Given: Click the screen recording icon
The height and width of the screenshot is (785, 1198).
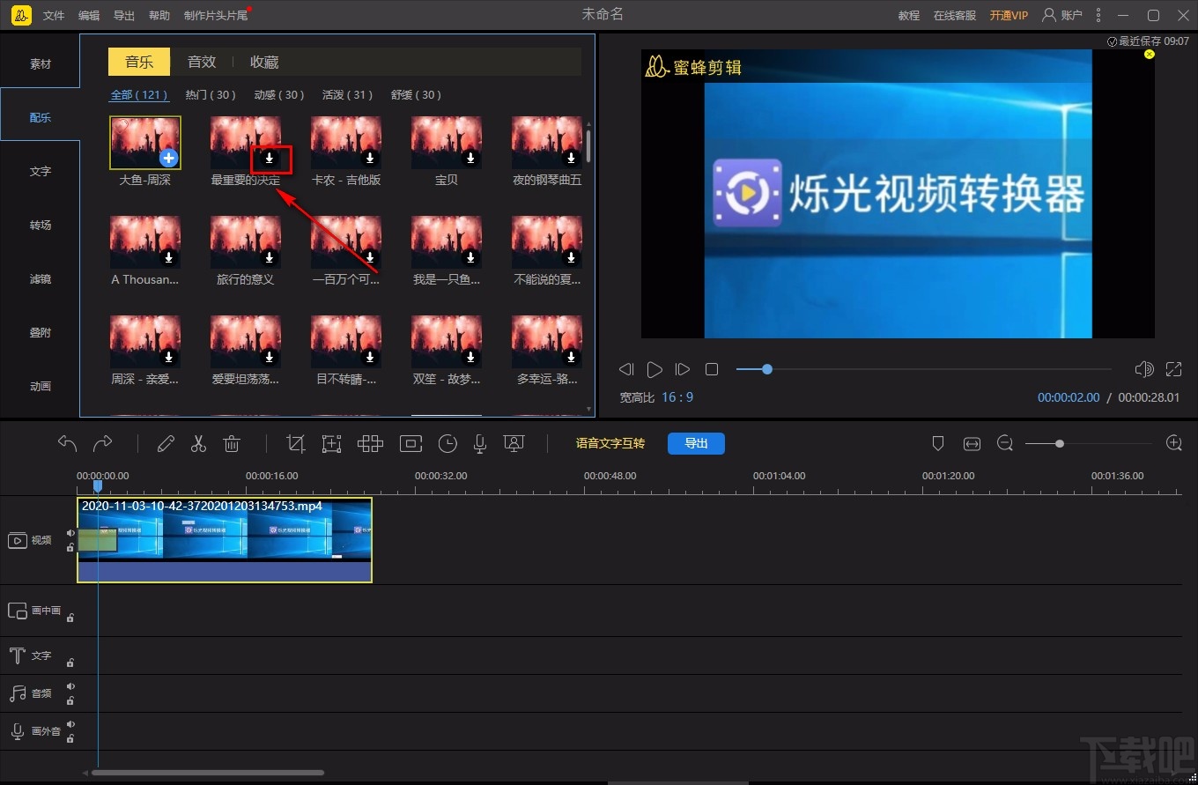Looking at the screenshot, I should [514, 443].
